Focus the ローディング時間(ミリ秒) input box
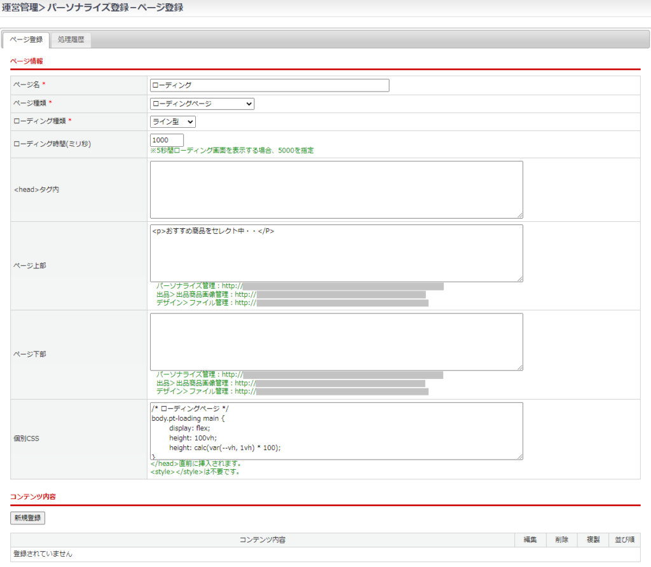The image size is (651, 567). click(167, 140)
